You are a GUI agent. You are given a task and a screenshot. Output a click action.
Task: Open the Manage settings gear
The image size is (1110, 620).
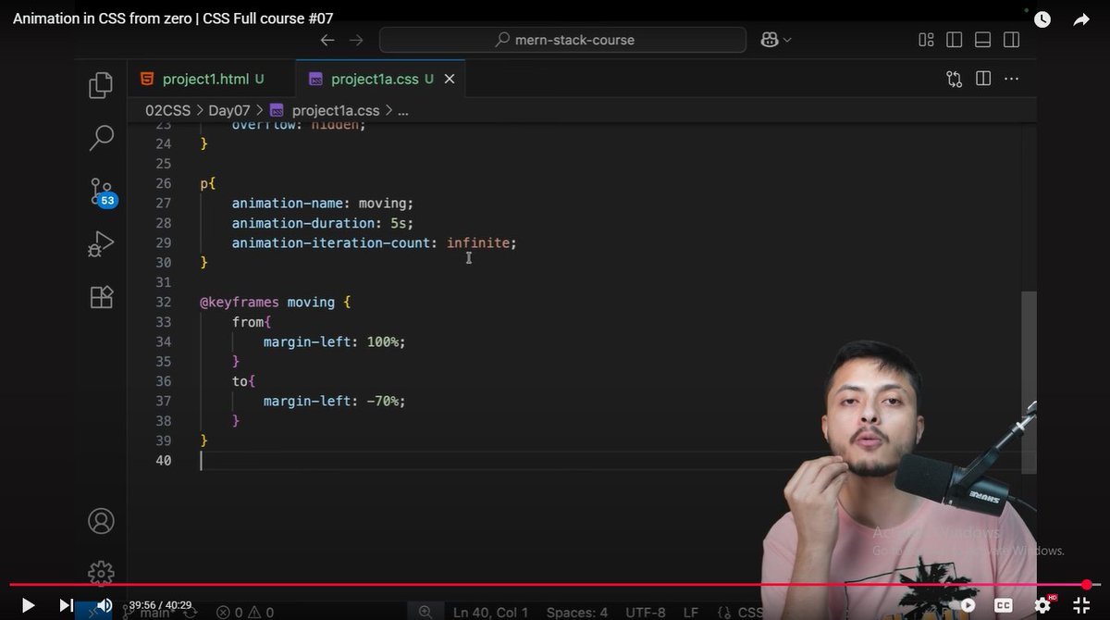[x=101, y=573]
